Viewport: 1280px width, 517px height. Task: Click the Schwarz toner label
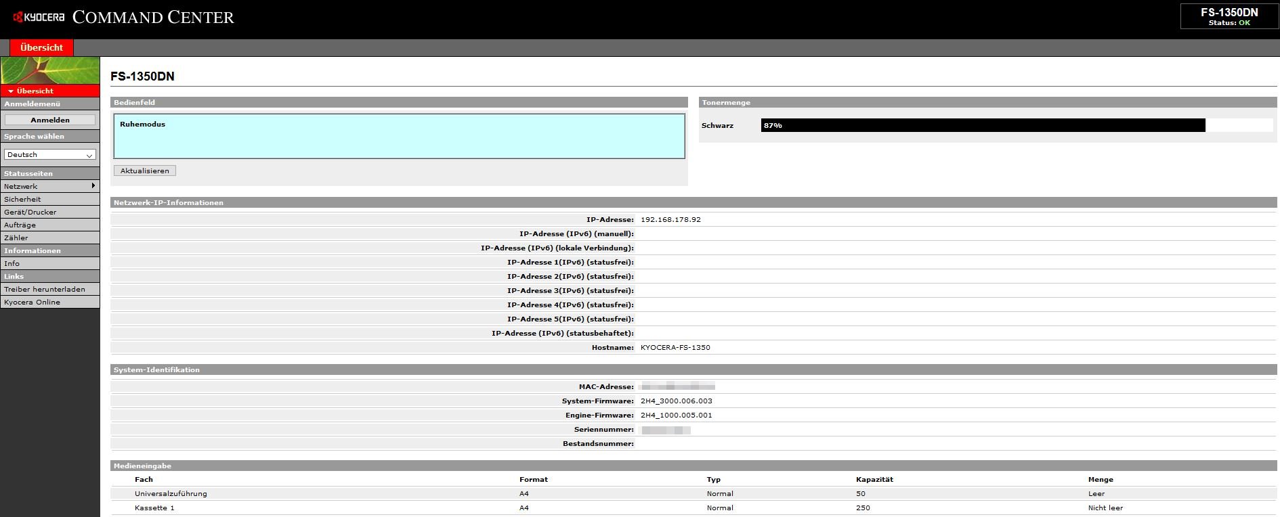[x=717, y=125]
